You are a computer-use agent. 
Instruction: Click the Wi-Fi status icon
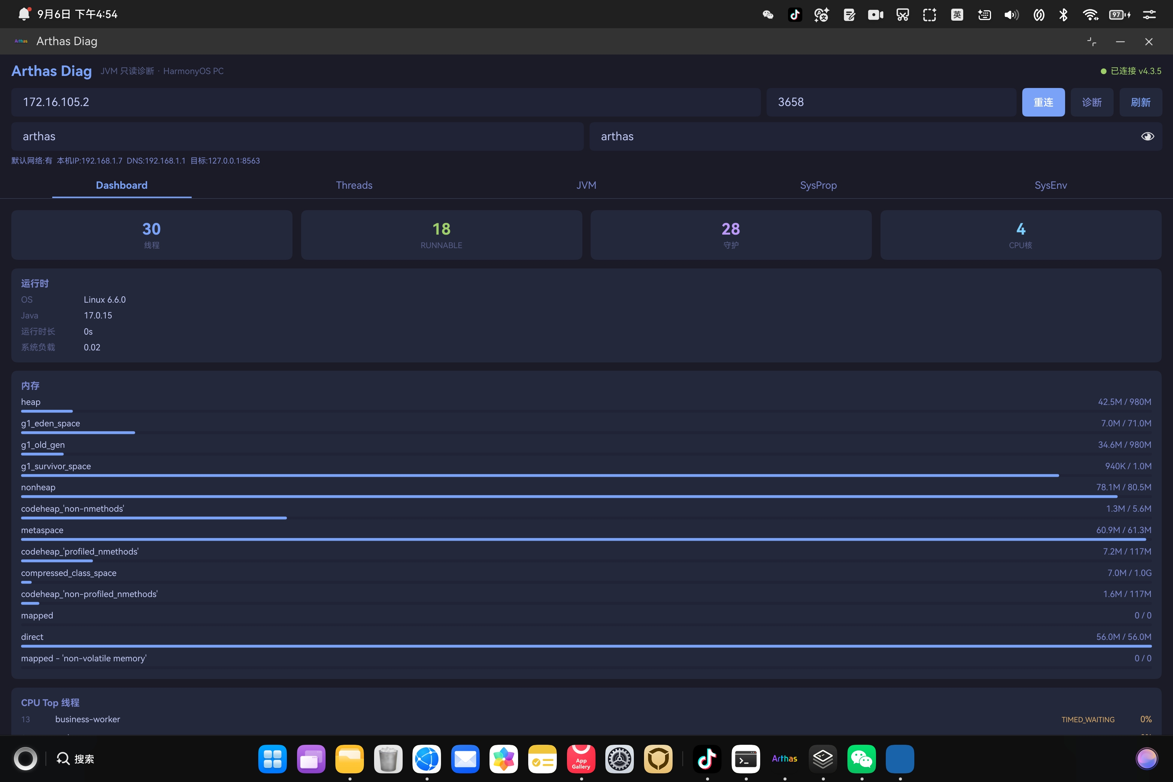coord(1091,14)
